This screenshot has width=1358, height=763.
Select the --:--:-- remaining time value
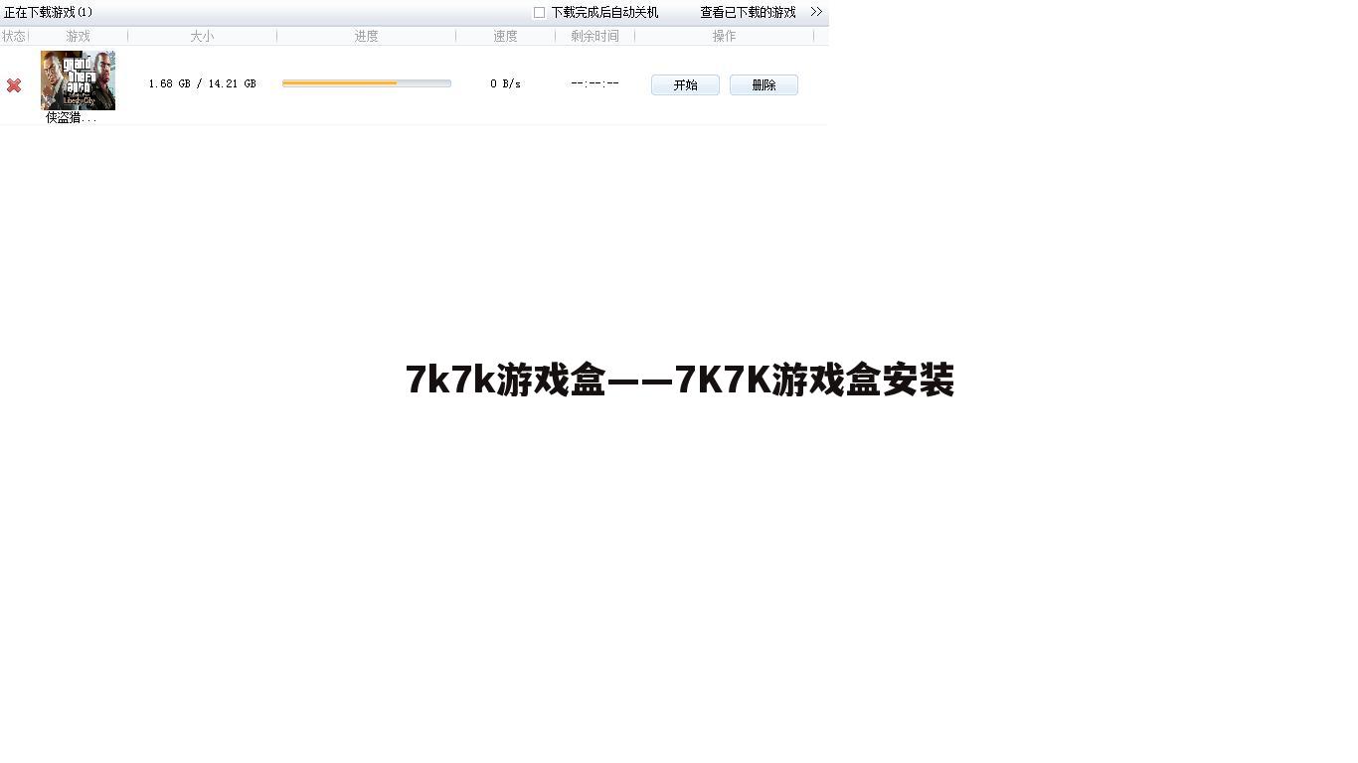pos(594,83)
